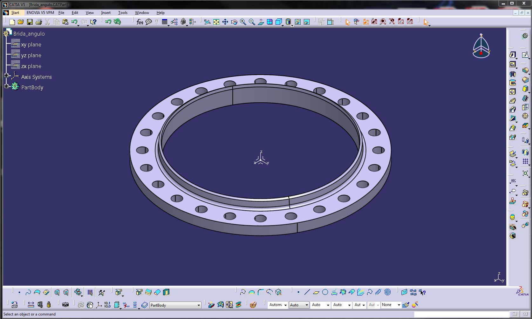Viewport: 532px width, 319px height.
Task: Open the Design Table grid icon
Action: (x=164, y=22)
